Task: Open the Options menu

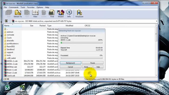Action: pos(40,7)
